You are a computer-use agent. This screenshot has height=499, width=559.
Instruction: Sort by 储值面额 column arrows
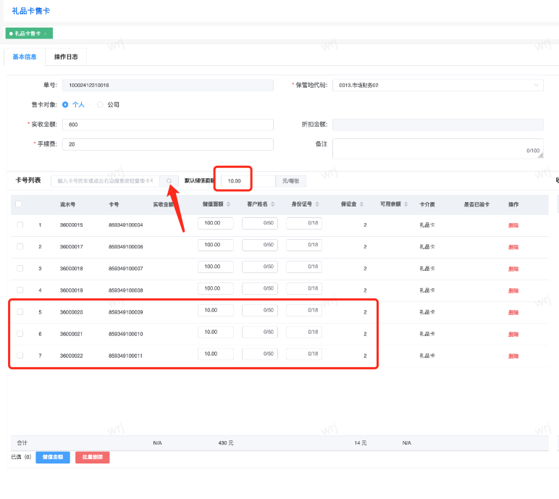point(230,204)
